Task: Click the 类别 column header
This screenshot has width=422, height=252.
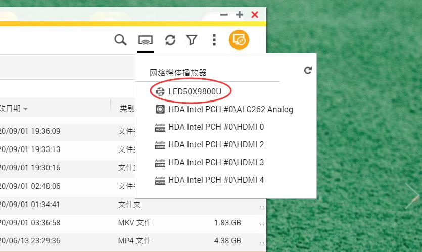Action: pos(127,109)
